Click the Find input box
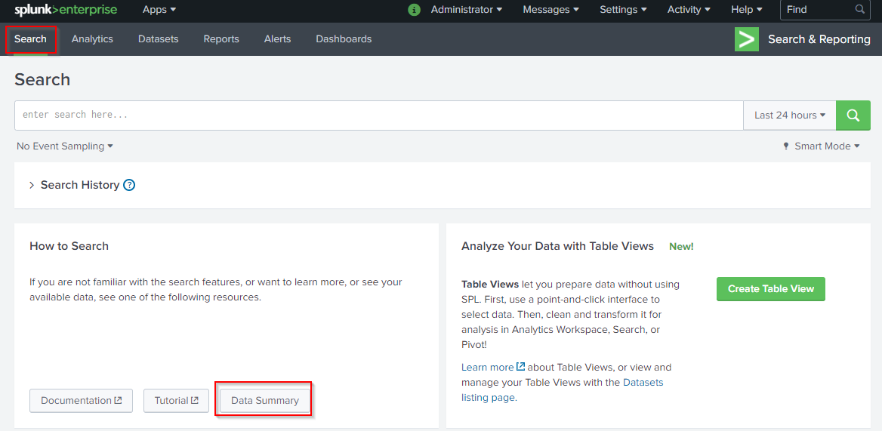This screenshot has width=882, height=431. (x=826, y=10)
